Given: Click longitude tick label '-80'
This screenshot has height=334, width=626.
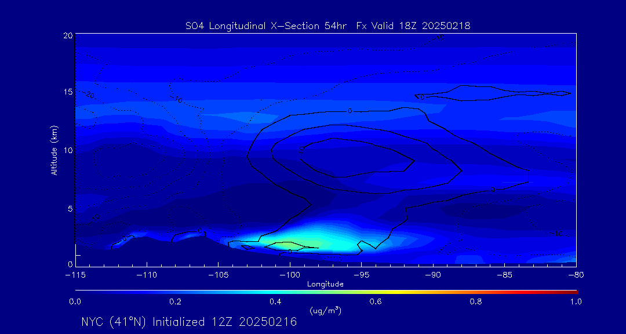Looking at the screenshot, I should coord(576,275).
